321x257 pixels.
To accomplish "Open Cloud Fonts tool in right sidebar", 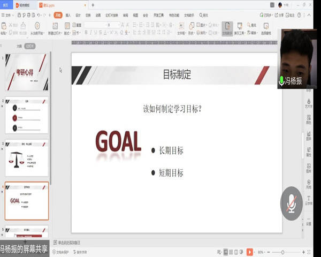I will coord(309,200).
